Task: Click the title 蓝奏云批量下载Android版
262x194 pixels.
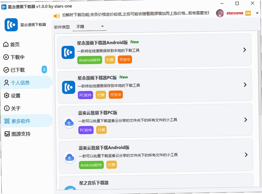Action: (104, 148)
